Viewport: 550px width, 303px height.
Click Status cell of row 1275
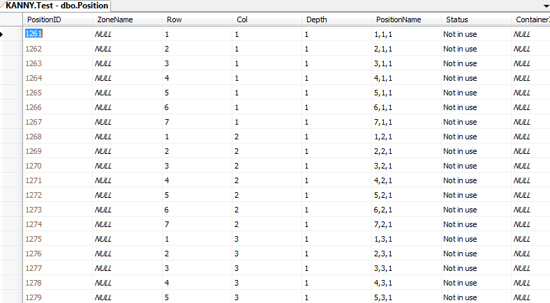(476, 240)
